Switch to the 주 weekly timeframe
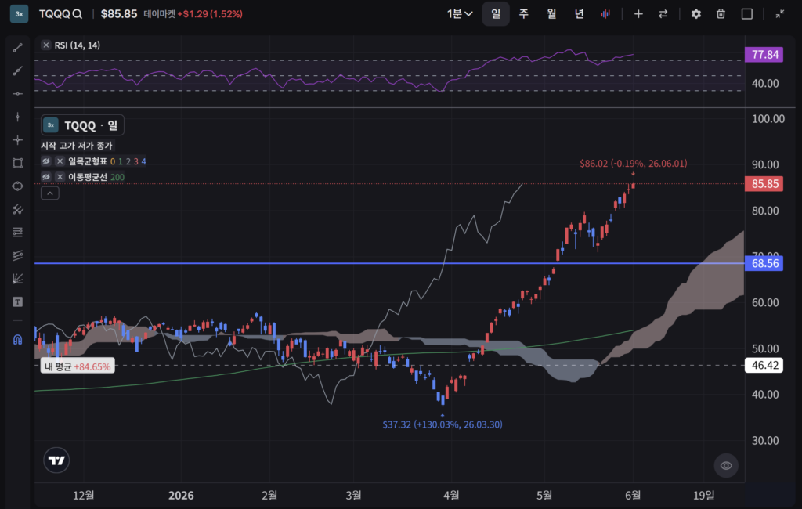This screenshot has height=509, width=802. [x=523, y=14]
